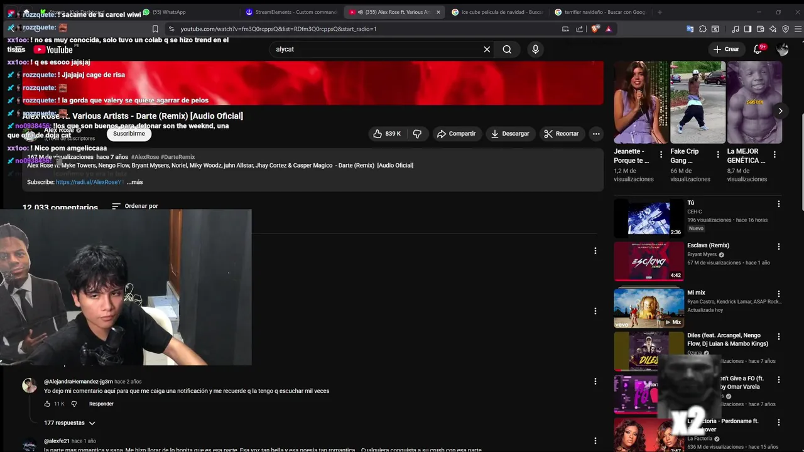Reply to comment using Responder
Screen dimensions: 804x452
coord(101,404)
